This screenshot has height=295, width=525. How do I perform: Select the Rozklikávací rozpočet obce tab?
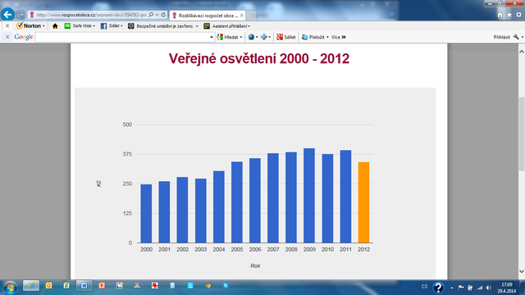click(208, 16)
